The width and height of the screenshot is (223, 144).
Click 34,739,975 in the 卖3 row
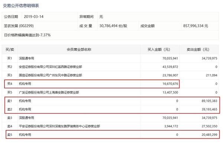210,118
